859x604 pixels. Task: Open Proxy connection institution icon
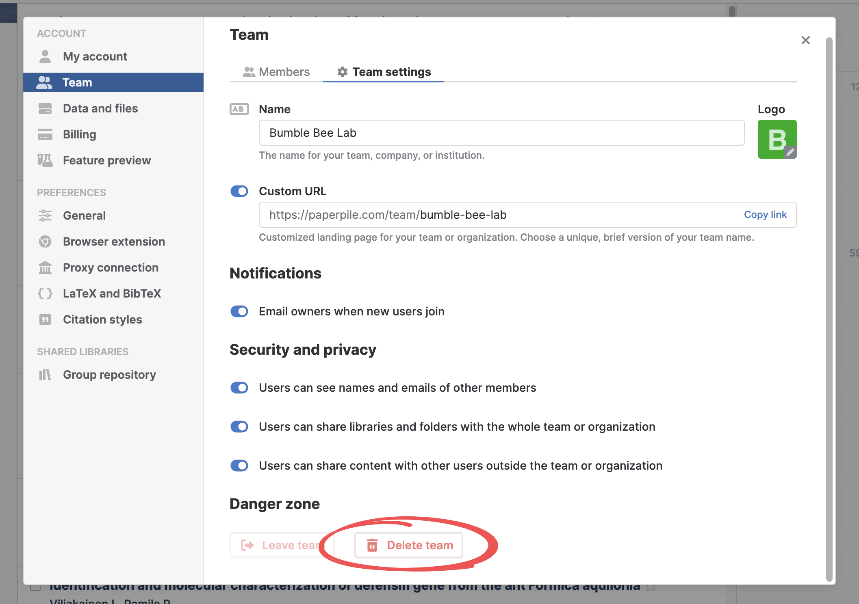pos(45,267)
